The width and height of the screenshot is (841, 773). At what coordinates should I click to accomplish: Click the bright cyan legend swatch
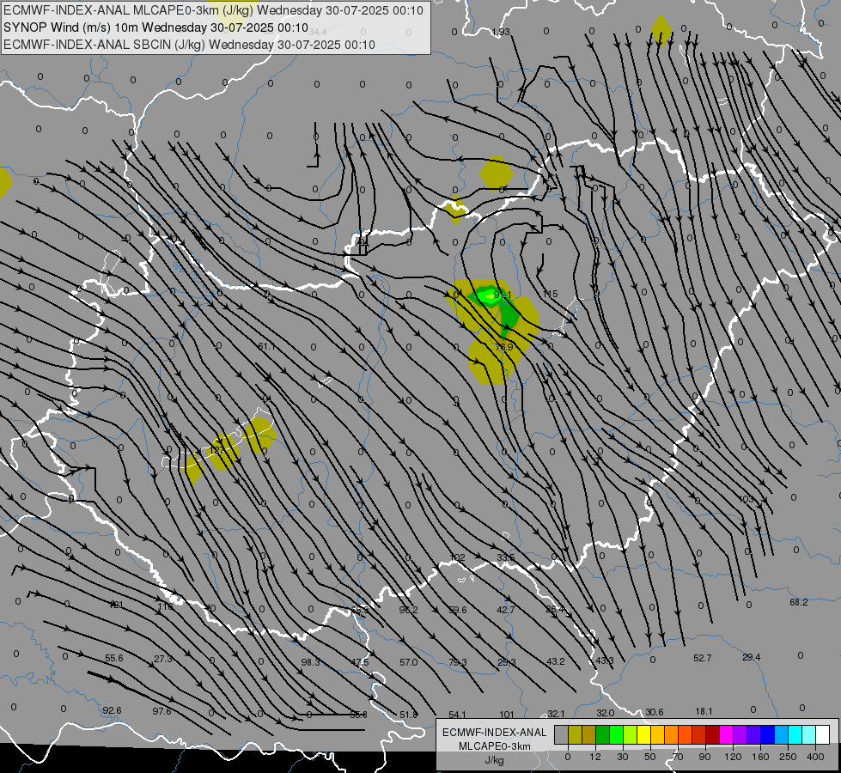click(795, 734)
